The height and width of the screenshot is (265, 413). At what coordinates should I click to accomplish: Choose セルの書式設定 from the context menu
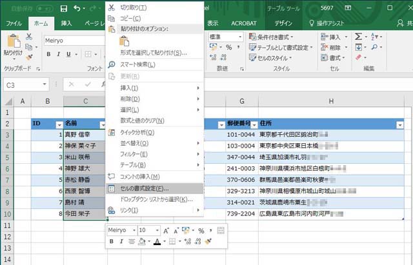[145, 188]
